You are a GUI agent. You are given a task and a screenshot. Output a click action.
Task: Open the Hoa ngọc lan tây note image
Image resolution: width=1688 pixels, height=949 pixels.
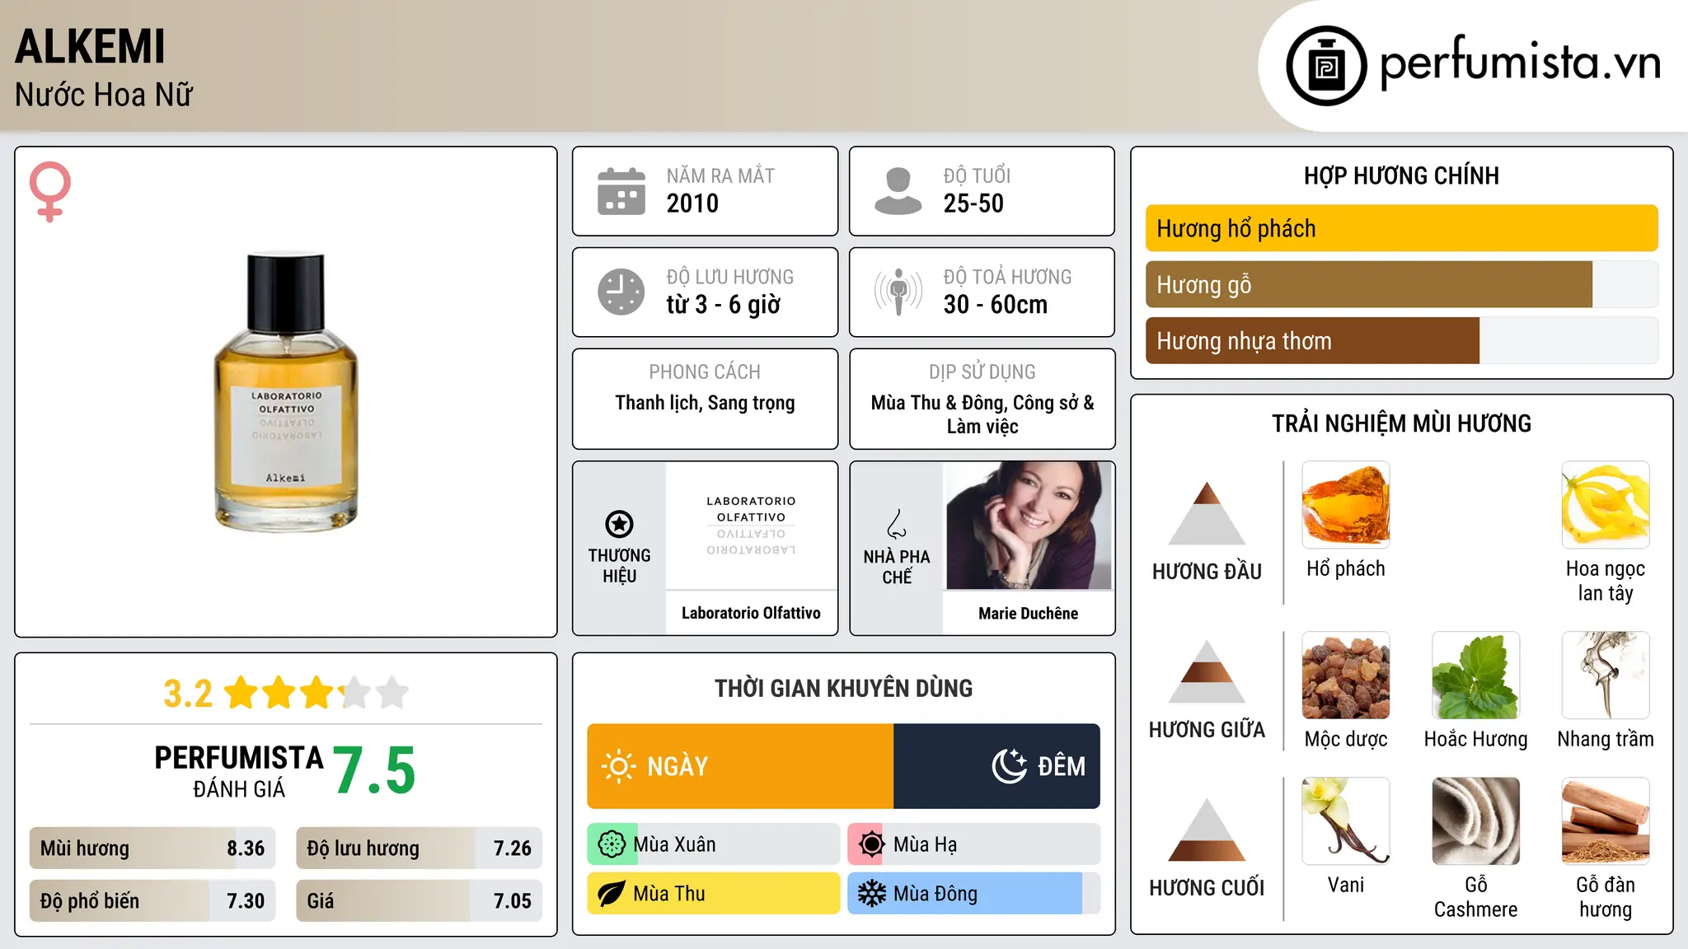pos(1606,505)
